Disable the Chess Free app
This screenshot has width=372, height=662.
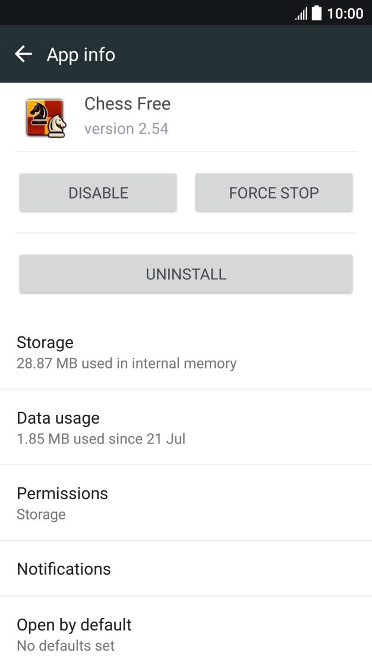pyautogui.click(x=98, y=193)
